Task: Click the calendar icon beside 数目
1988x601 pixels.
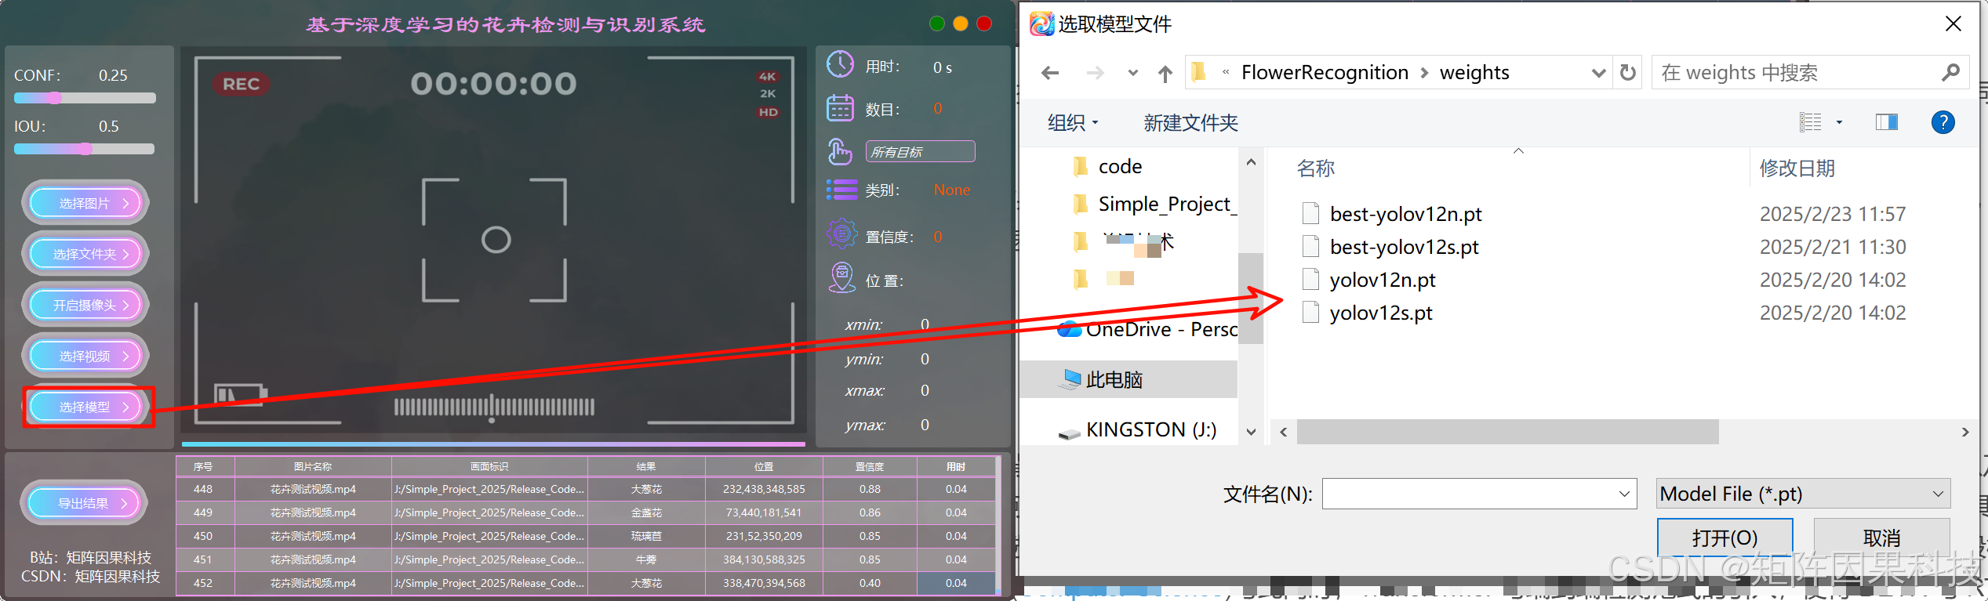Action: (x=840, y=108)
